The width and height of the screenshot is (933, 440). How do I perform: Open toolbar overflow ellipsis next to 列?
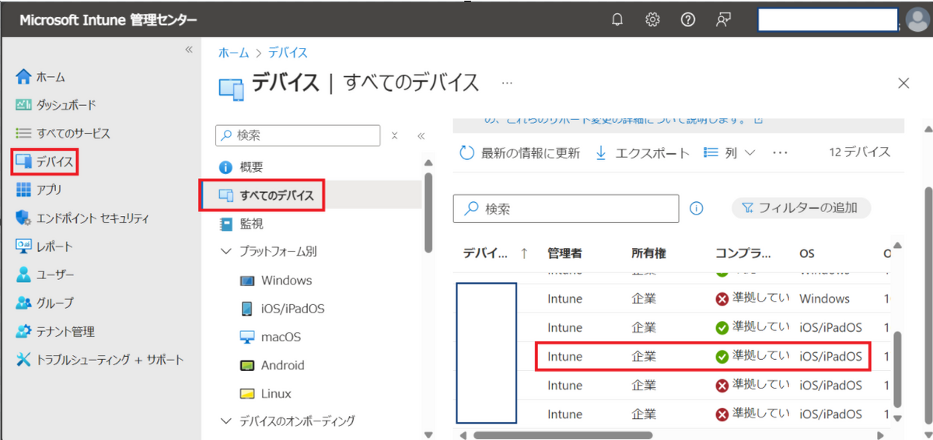(781, 153)
